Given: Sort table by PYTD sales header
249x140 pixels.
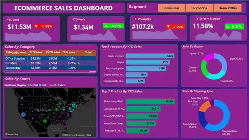Looking at the screenshot, I should pos(53,52).
